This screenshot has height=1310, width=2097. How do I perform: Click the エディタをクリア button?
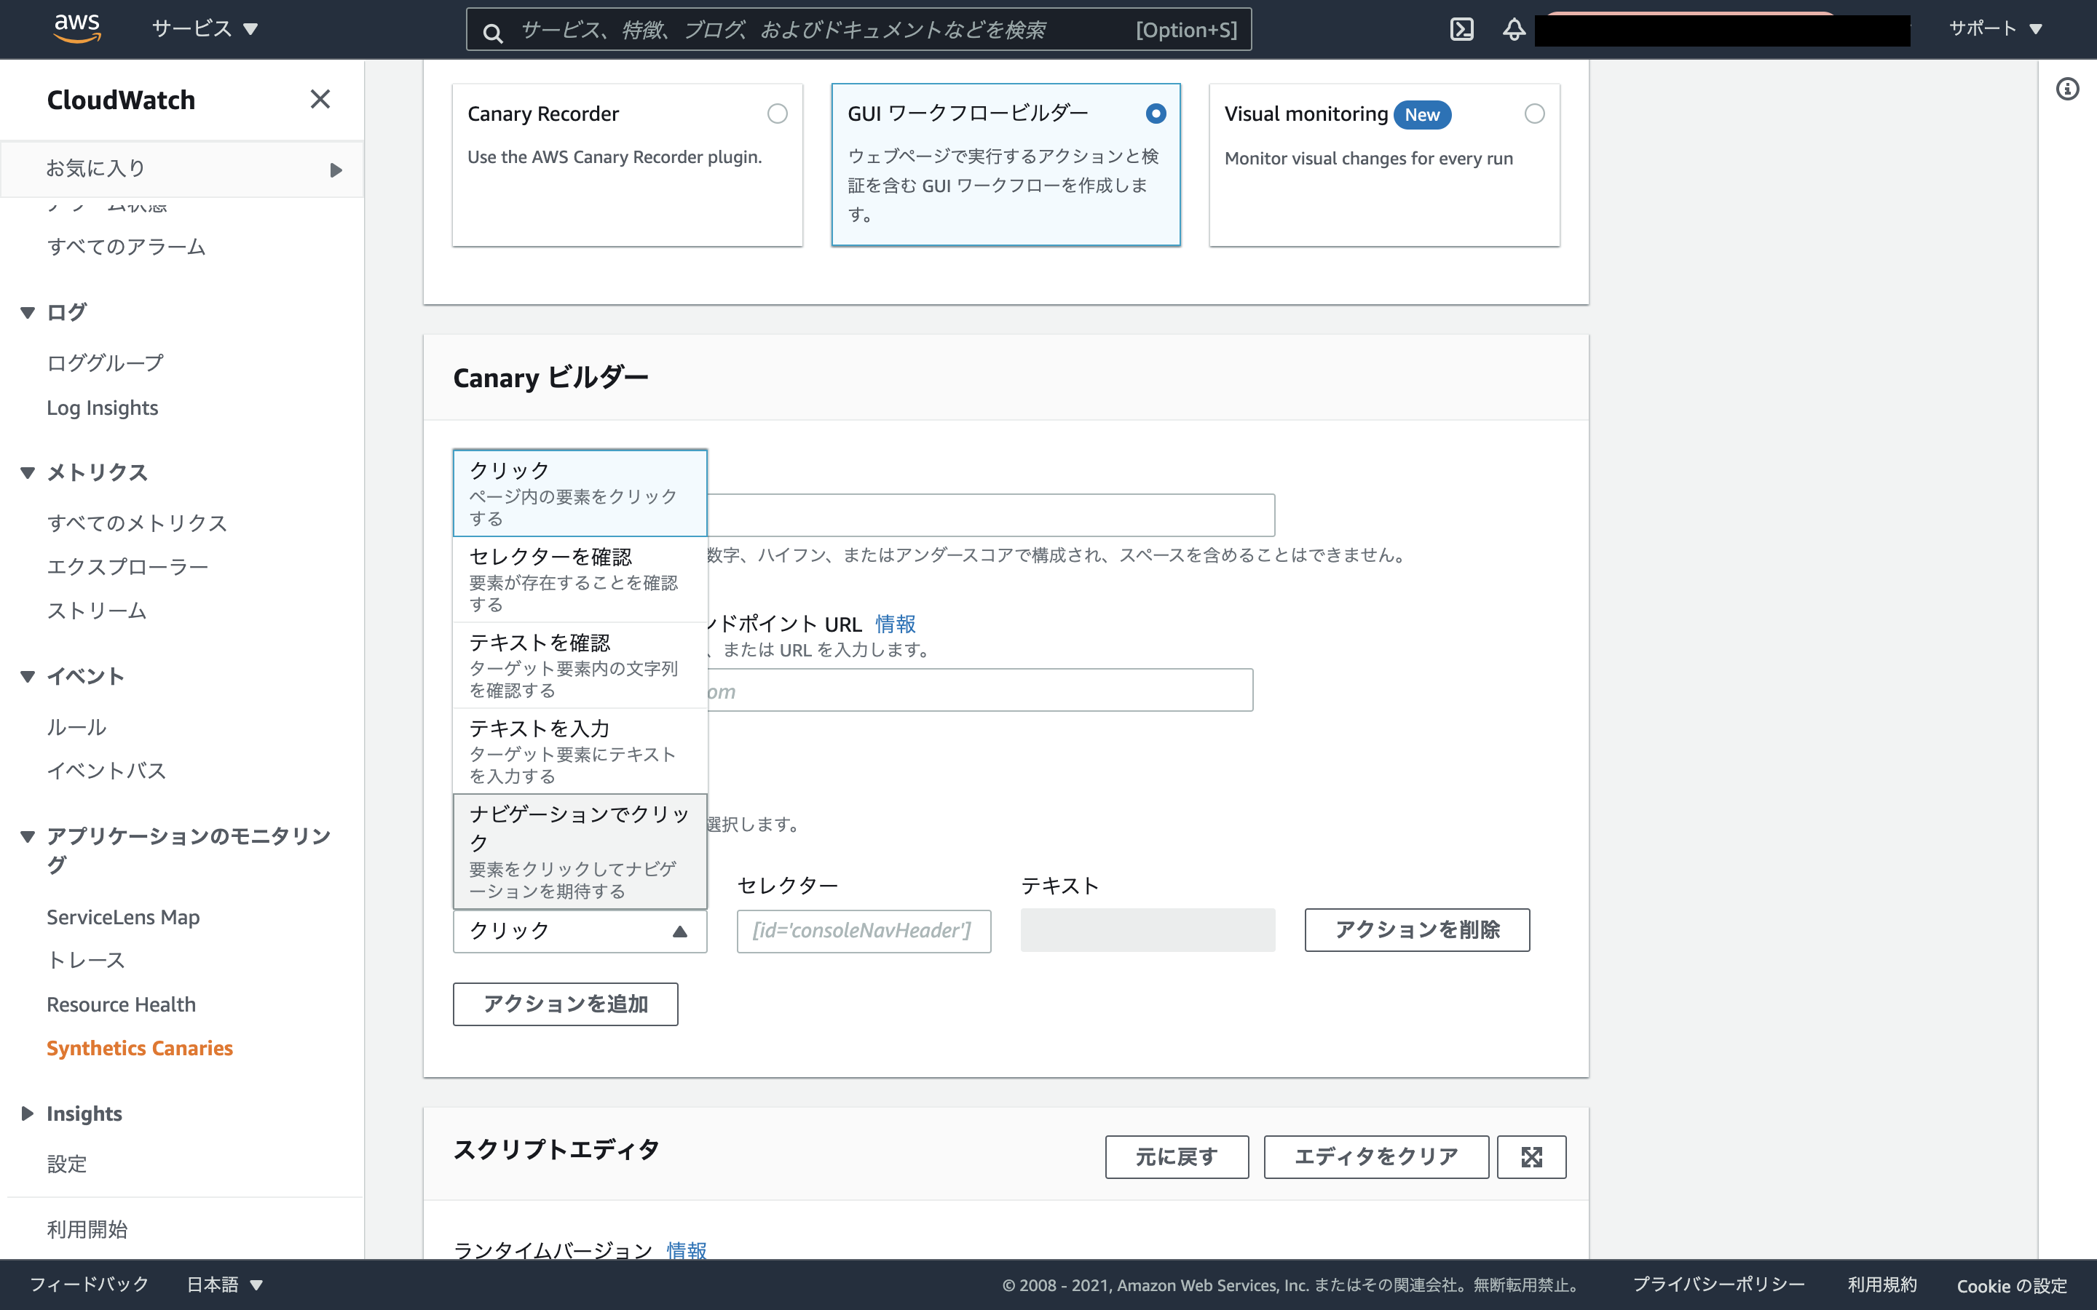click(1376, 1156)
